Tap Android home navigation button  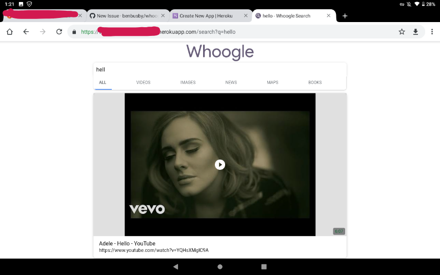220,267
